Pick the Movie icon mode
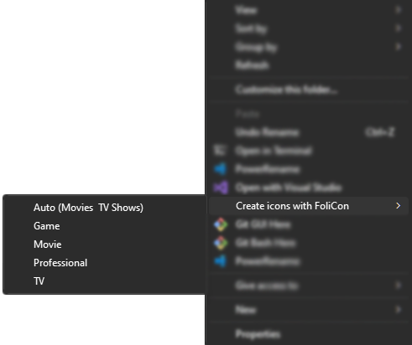Viewport: 412px width, 345px height. pyautogui.click(x=105, y=245)
